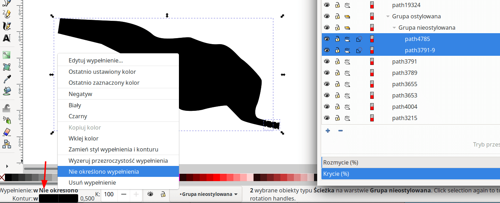Image resolution: width=500 pixels, height=203 pixels.
Task: Select the Text tool
Action: pos(6,38)
